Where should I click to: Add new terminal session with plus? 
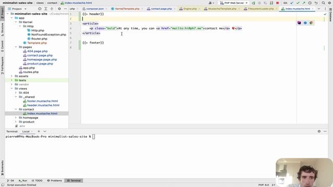(x=39, y=131)
